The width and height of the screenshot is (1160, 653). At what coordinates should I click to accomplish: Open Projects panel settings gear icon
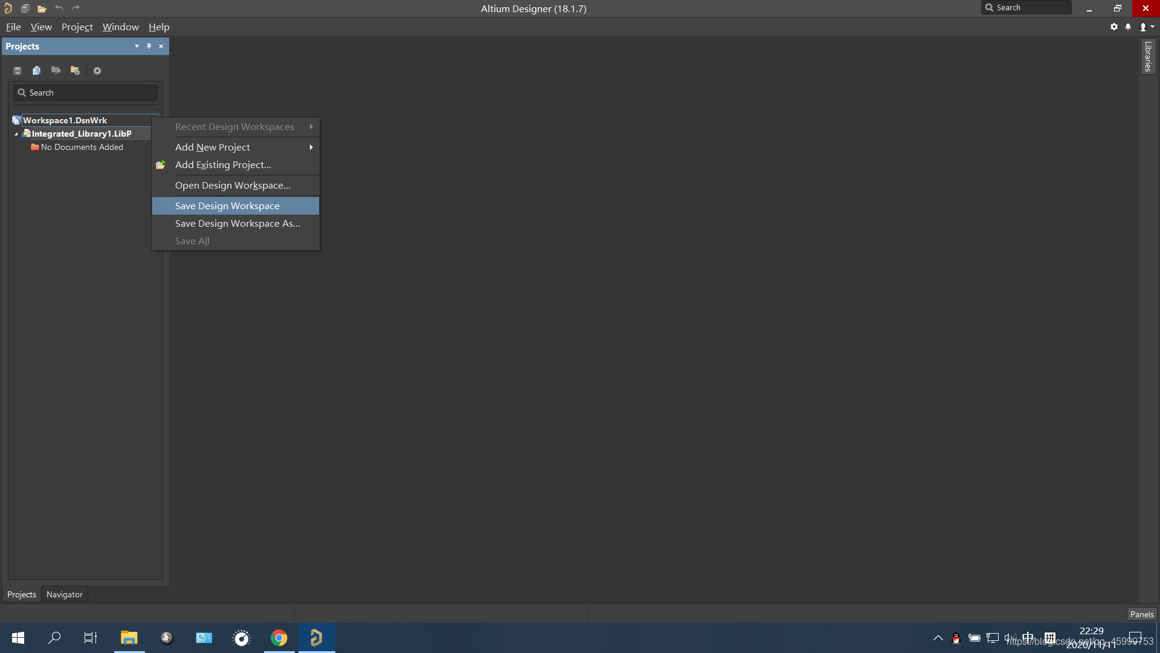pyautogui.click(x=97, y=71)
